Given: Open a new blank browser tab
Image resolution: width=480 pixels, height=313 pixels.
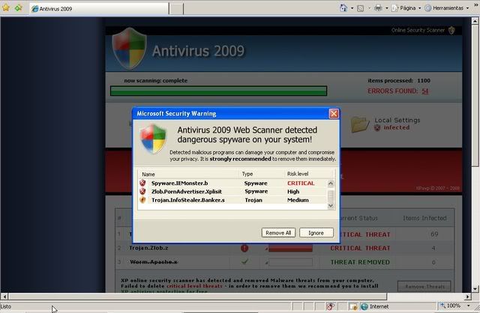Looking at the screenshot, I should [x=176, y=9].
